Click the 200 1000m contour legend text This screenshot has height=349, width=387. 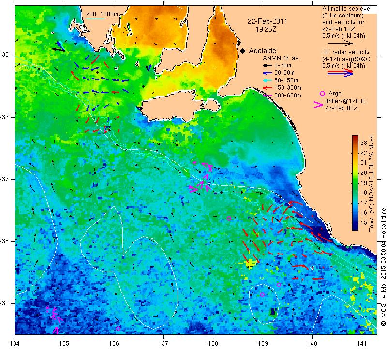tap(102, 14)
